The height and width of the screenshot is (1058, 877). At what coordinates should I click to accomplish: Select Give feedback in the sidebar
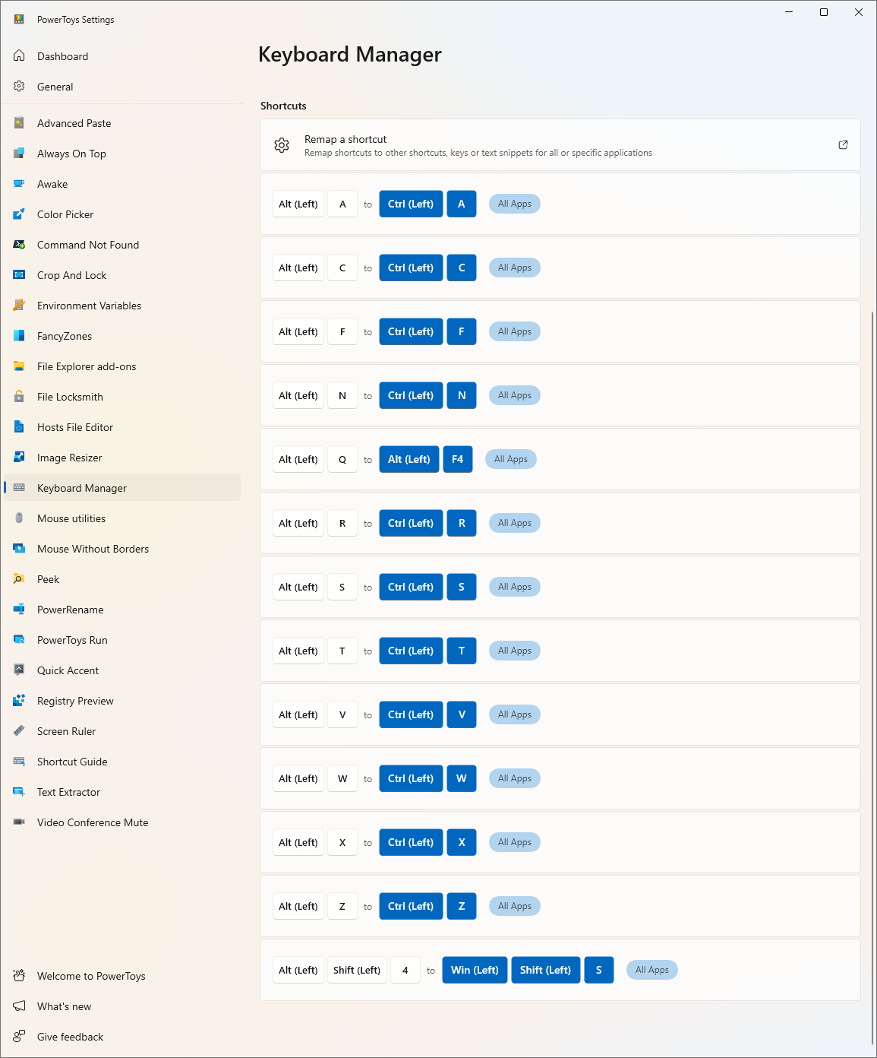[122, 1037]
